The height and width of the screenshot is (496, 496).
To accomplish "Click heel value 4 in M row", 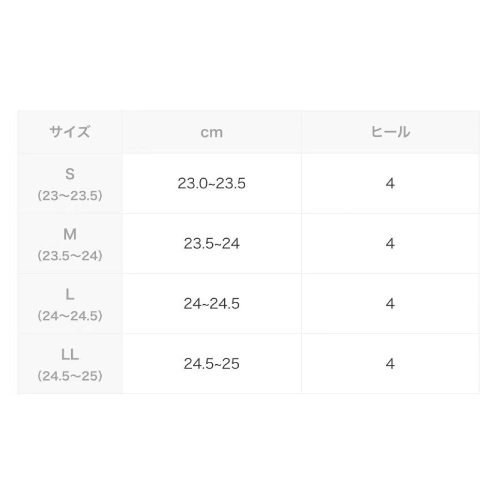I will 390,244.
